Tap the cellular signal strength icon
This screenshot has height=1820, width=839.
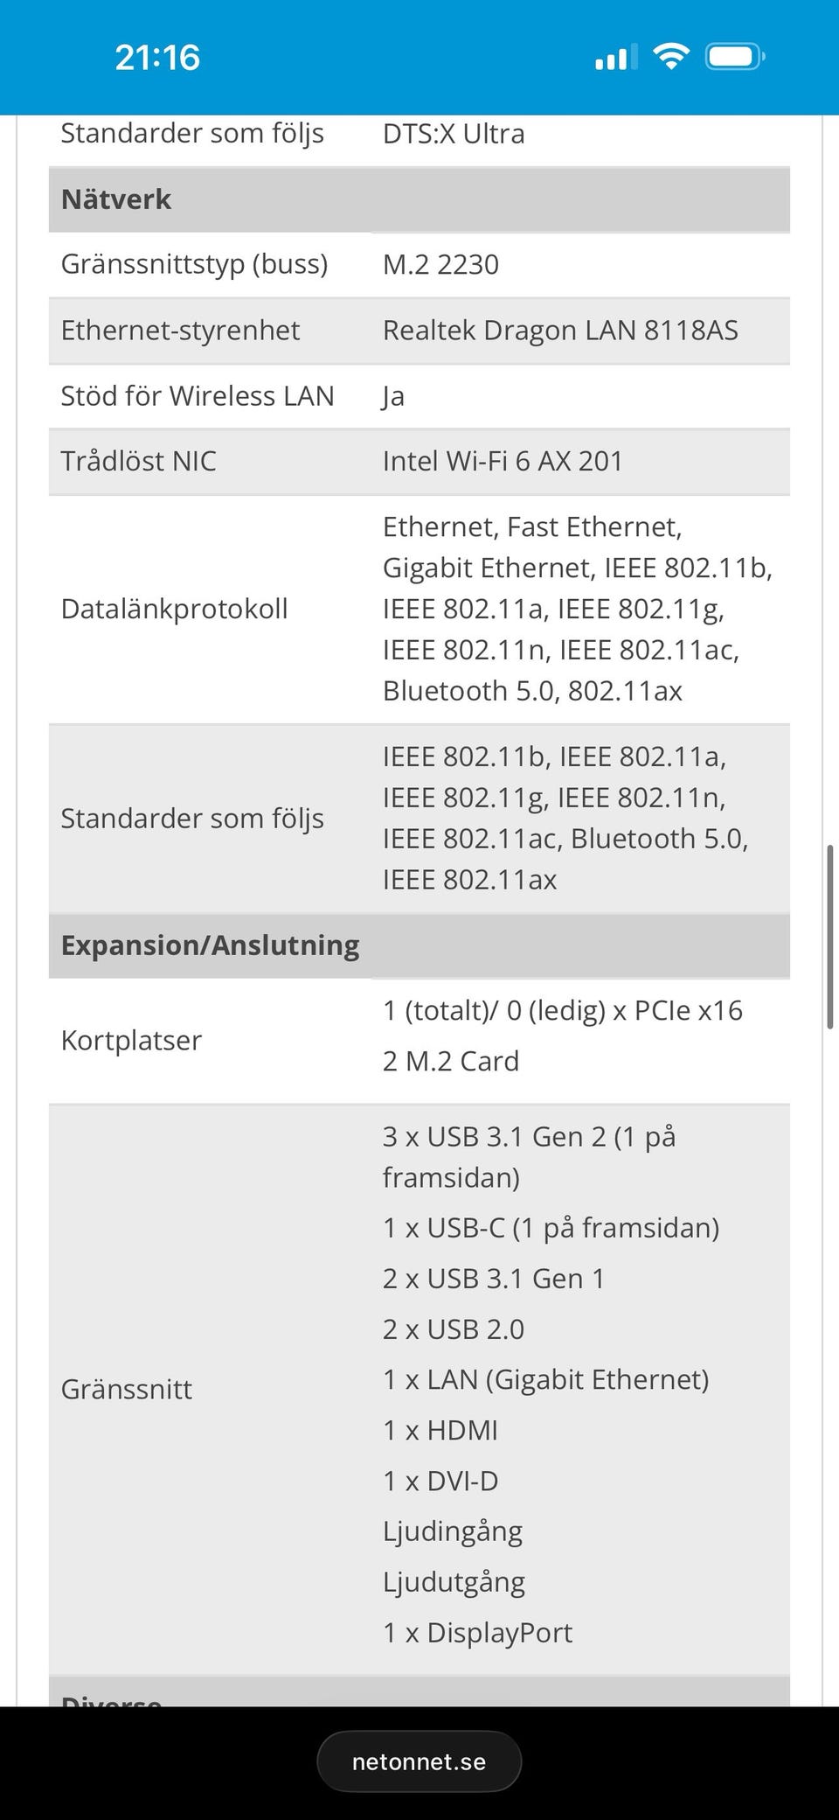click(616, 58)
